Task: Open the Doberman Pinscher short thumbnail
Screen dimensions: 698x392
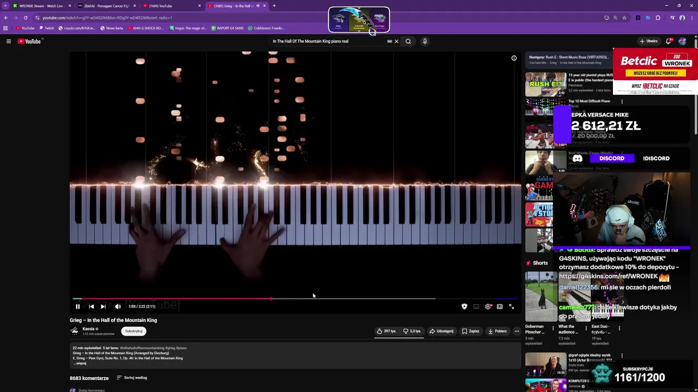Action: 541,297
